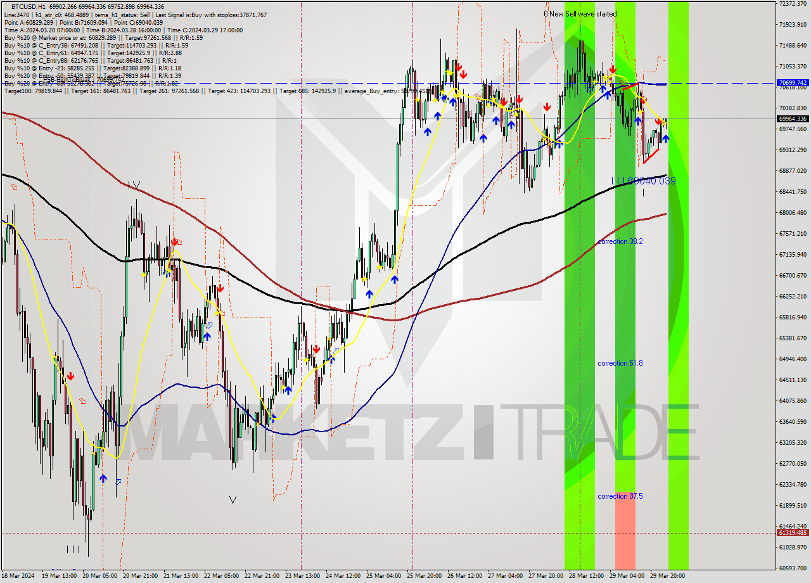Click 72372.370 on the price axis

[x=793, y=4]
